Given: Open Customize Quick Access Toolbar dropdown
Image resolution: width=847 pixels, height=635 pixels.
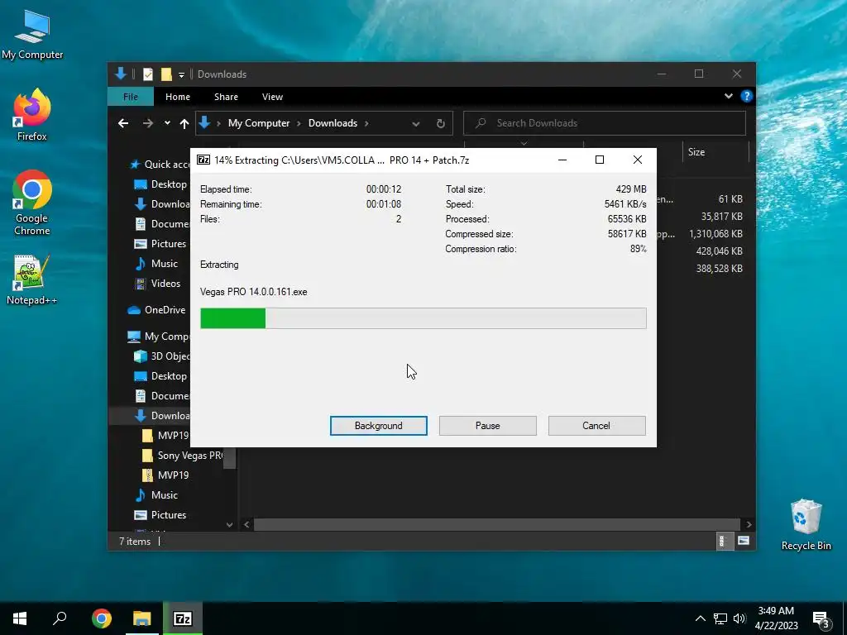Looking at the screenshot, I should (181, 74).
